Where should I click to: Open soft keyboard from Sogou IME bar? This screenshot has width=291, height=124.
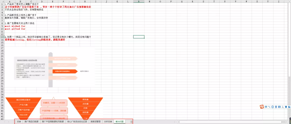pos(279,107)
